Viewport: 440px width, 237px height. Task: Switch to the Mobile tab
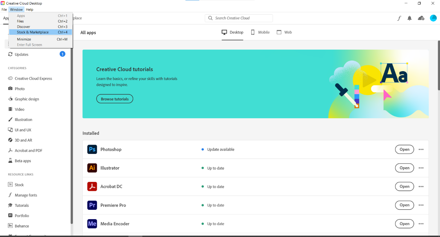tap(260, 32)
